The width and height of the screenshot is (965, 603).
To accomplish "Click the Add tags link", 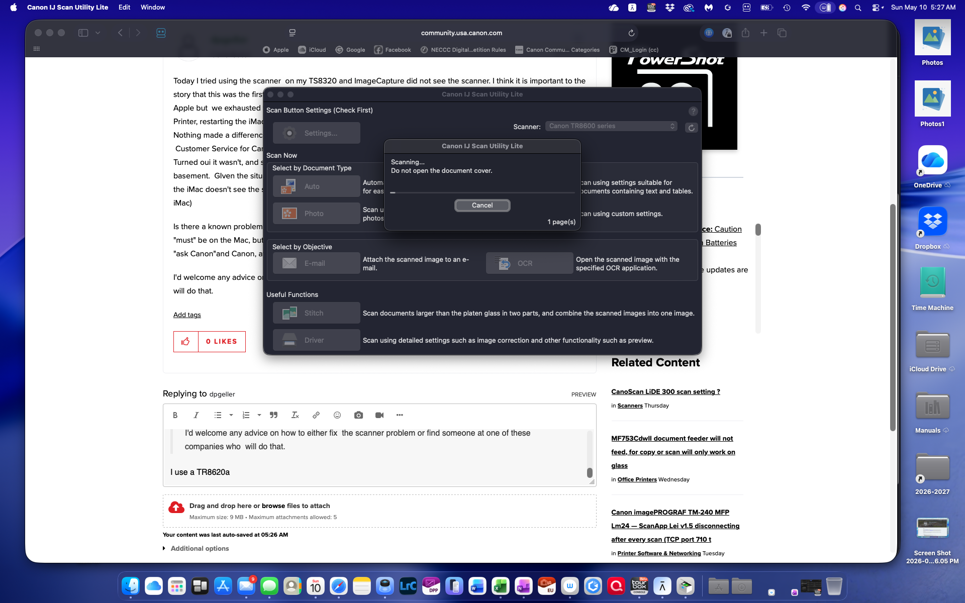I will 187,315.
